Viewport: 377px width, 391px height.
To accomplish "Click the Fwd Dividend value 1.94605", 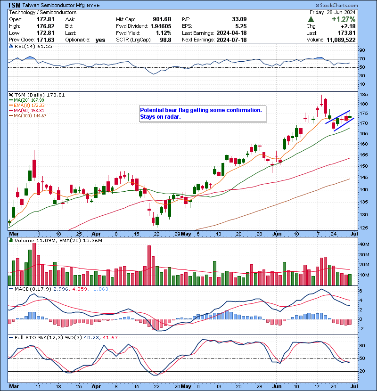I will click(161, 26).
